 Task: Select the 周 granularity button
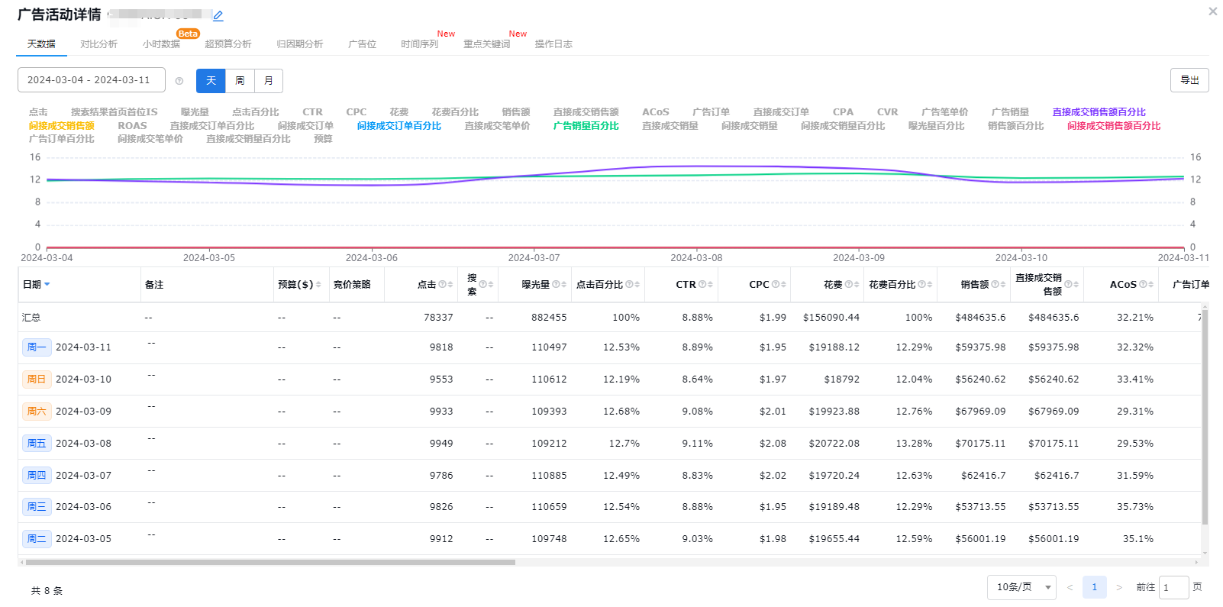coord(240,81)
